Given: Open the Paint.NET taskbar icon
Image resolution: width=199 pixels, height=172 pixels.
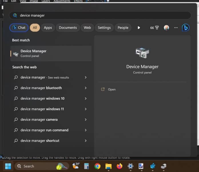Looking at the screenshot, I should [141, 166].
